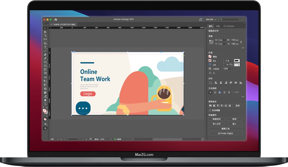Click the constrain proportions link icon
Image resolution: width=288 pixels, height=167 pixels.
click(241, 42)
